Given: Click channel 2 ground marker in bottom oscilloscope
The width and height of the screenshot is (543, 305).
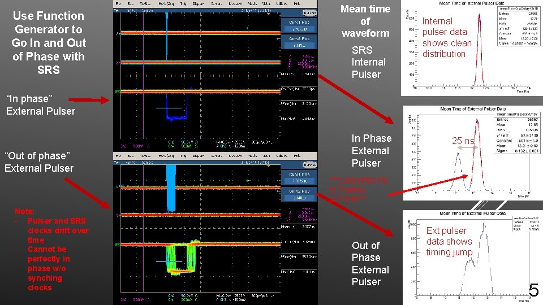Looking at the screenshot, I should pyautogui.click(x=118, y=186).
